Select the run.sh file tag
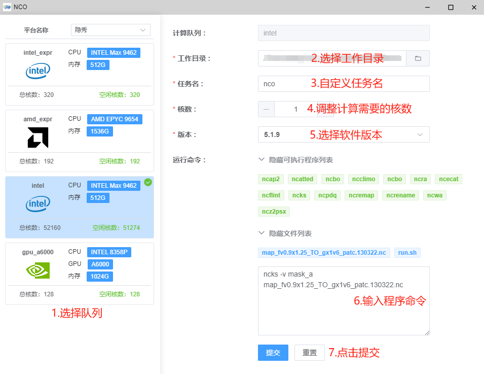Image resolution: width=484 pixels, height=374 pixels. 407,253
